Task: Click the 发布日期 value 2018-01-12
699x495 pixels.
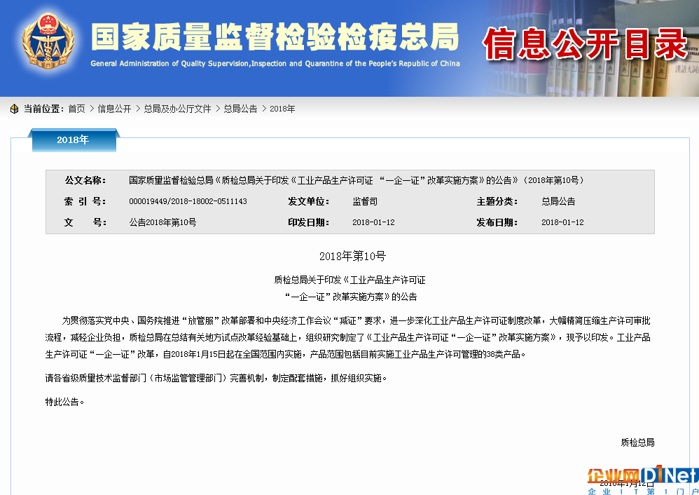Action: [562, 222]
